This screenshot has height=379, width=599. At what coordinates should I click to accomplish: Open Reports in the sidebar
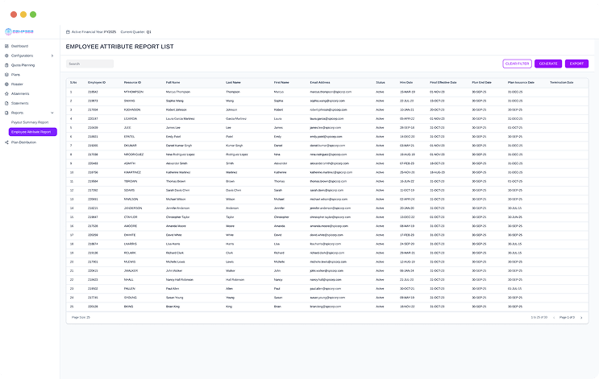click(17, 113)
